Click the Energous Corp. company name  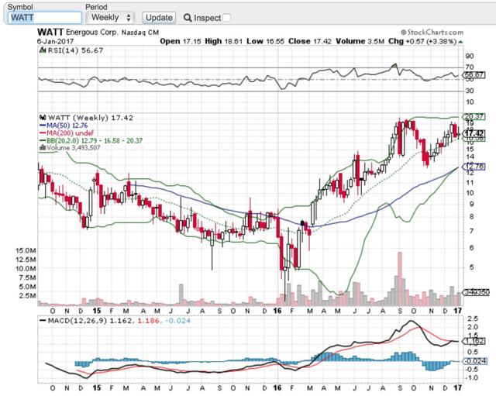(92, 33)
